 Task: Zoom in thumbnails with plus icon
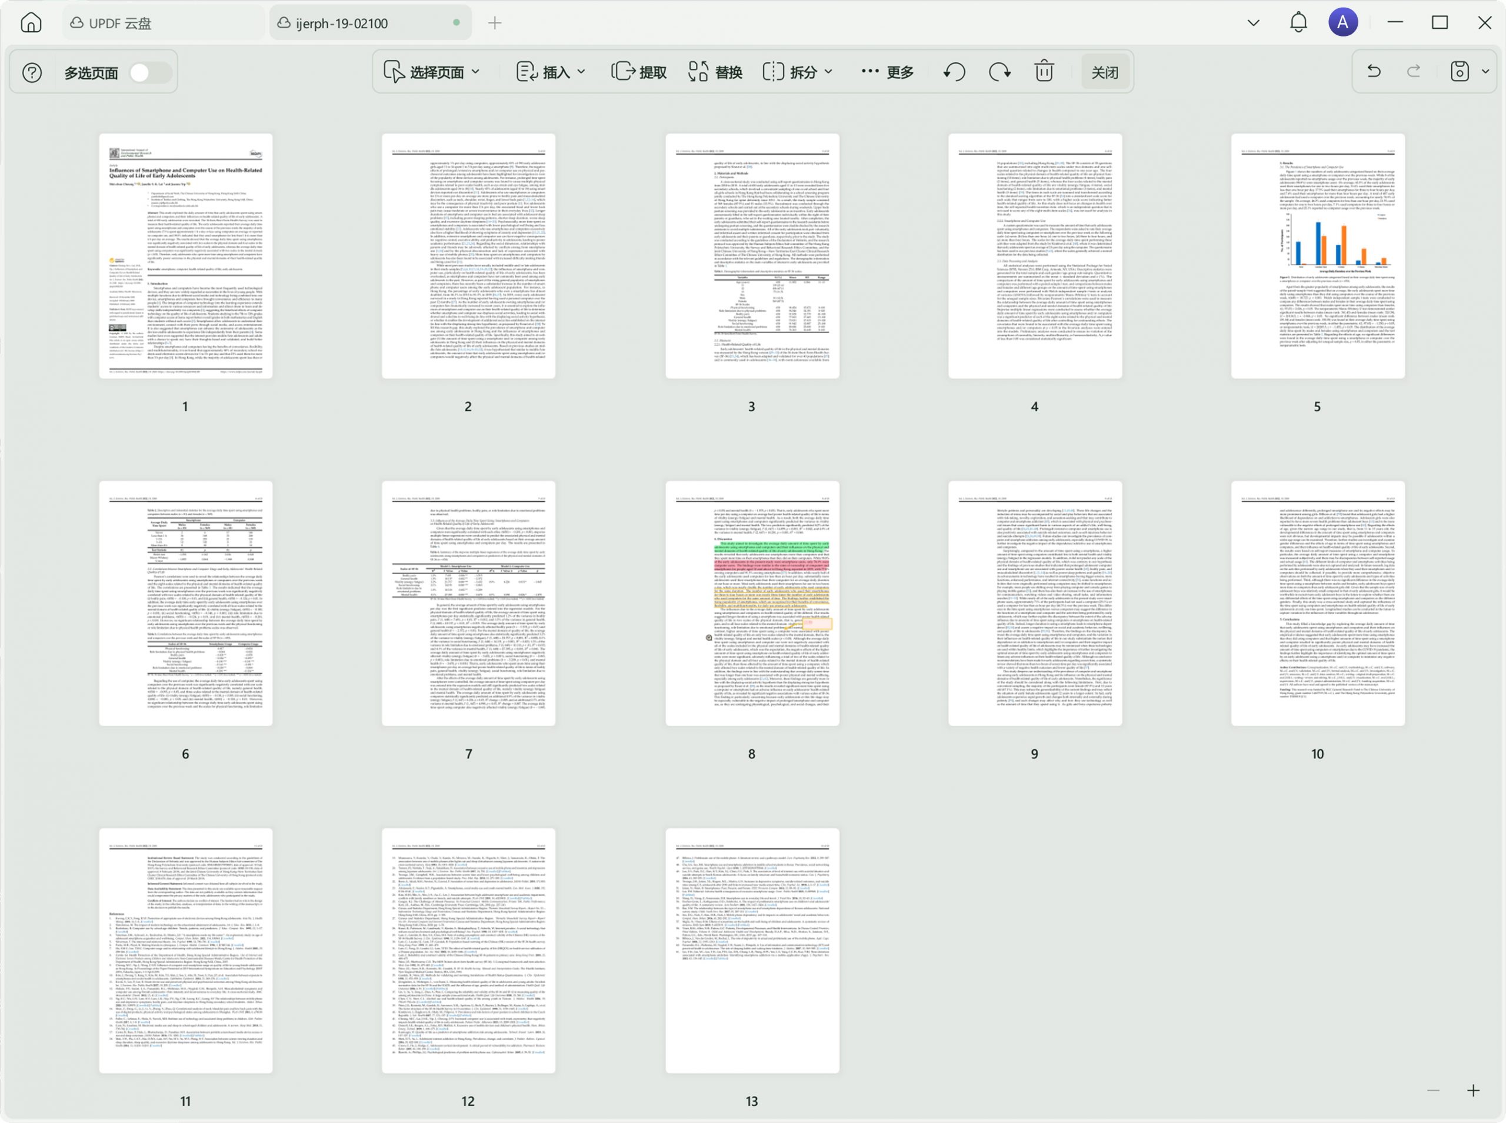[1472, 1091]
